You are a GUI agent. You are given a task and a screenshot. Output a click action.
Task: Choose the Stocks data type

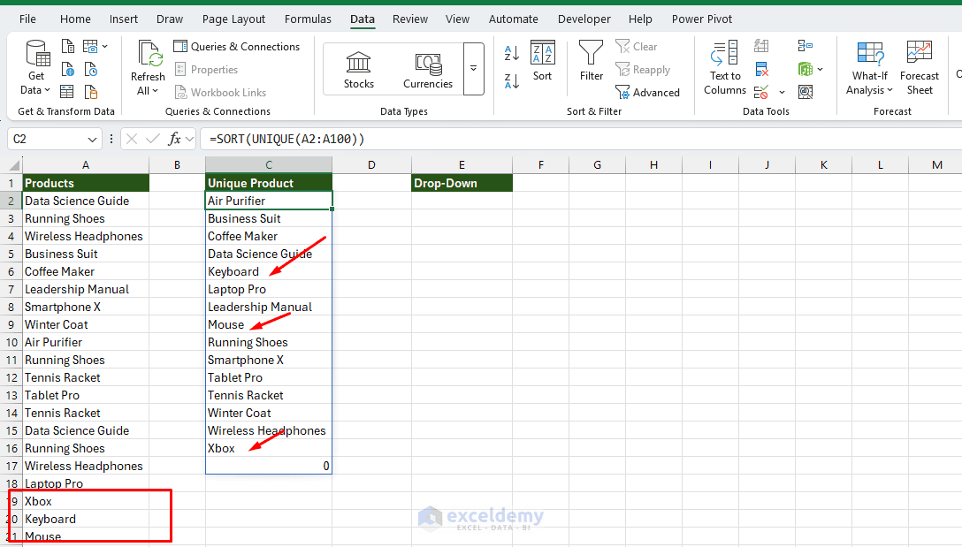tap(359, 70)
